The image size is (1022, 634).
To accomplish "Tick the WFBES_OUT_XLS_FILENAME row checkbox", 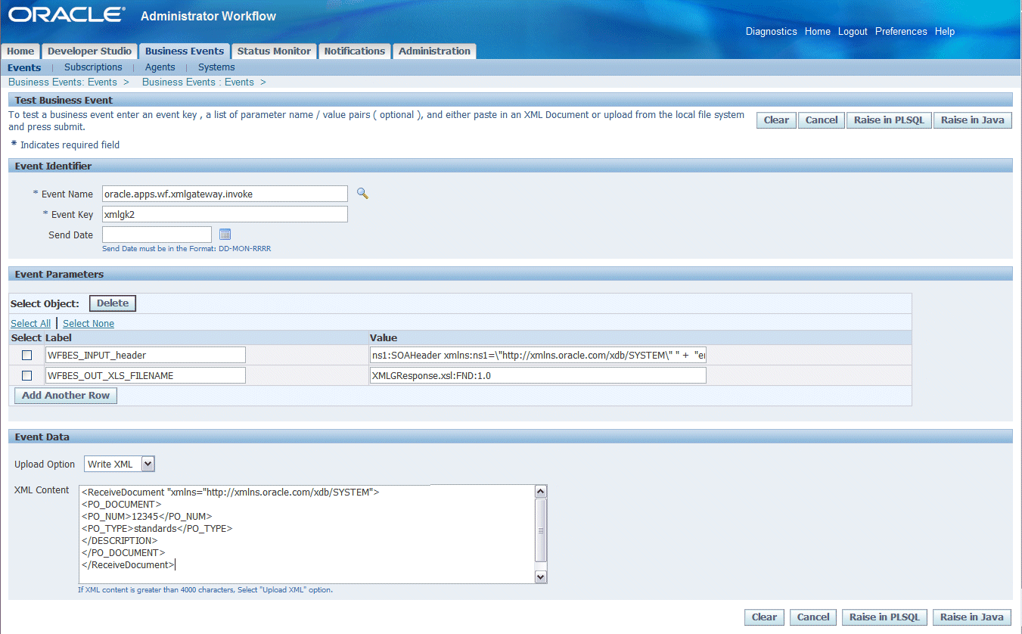I will click(x=26, y=375).
